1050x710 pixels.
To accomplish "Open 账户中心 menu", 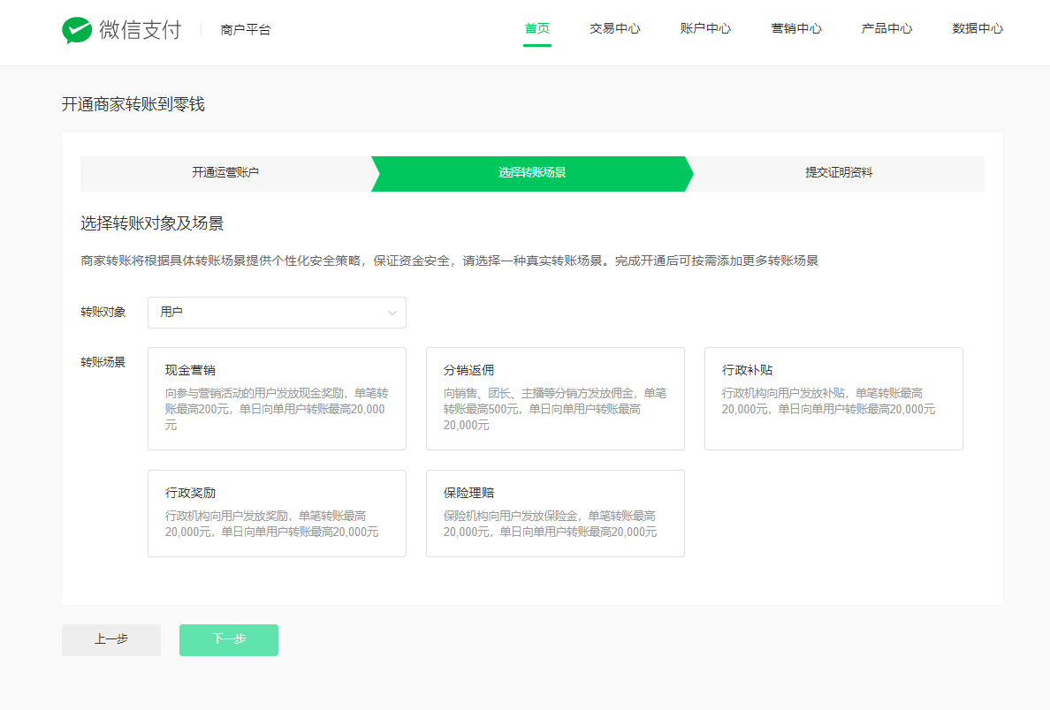I will [705, 29].
